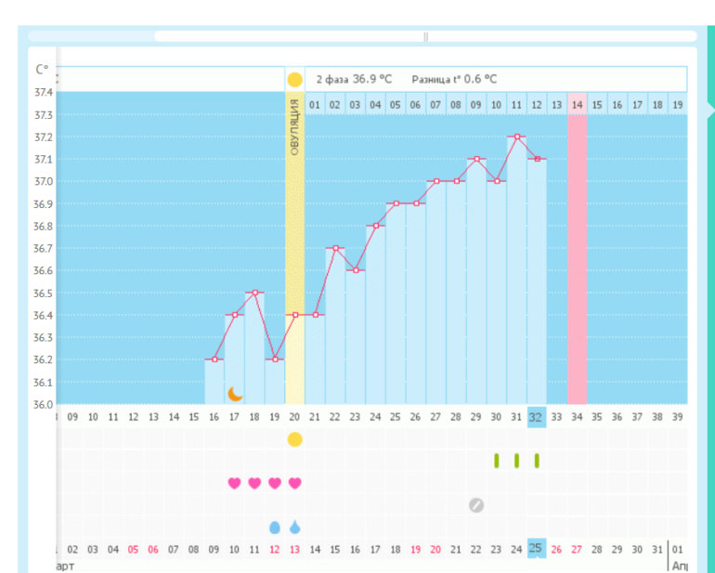The width and height of the screenshot is (715, 573).
Task: Click the first green bar above date 23
Action: 496,460
